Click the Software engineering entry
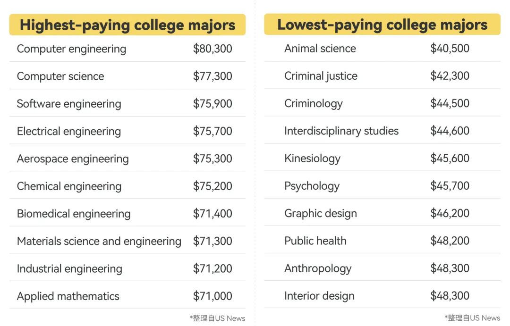 pos(69,104)
